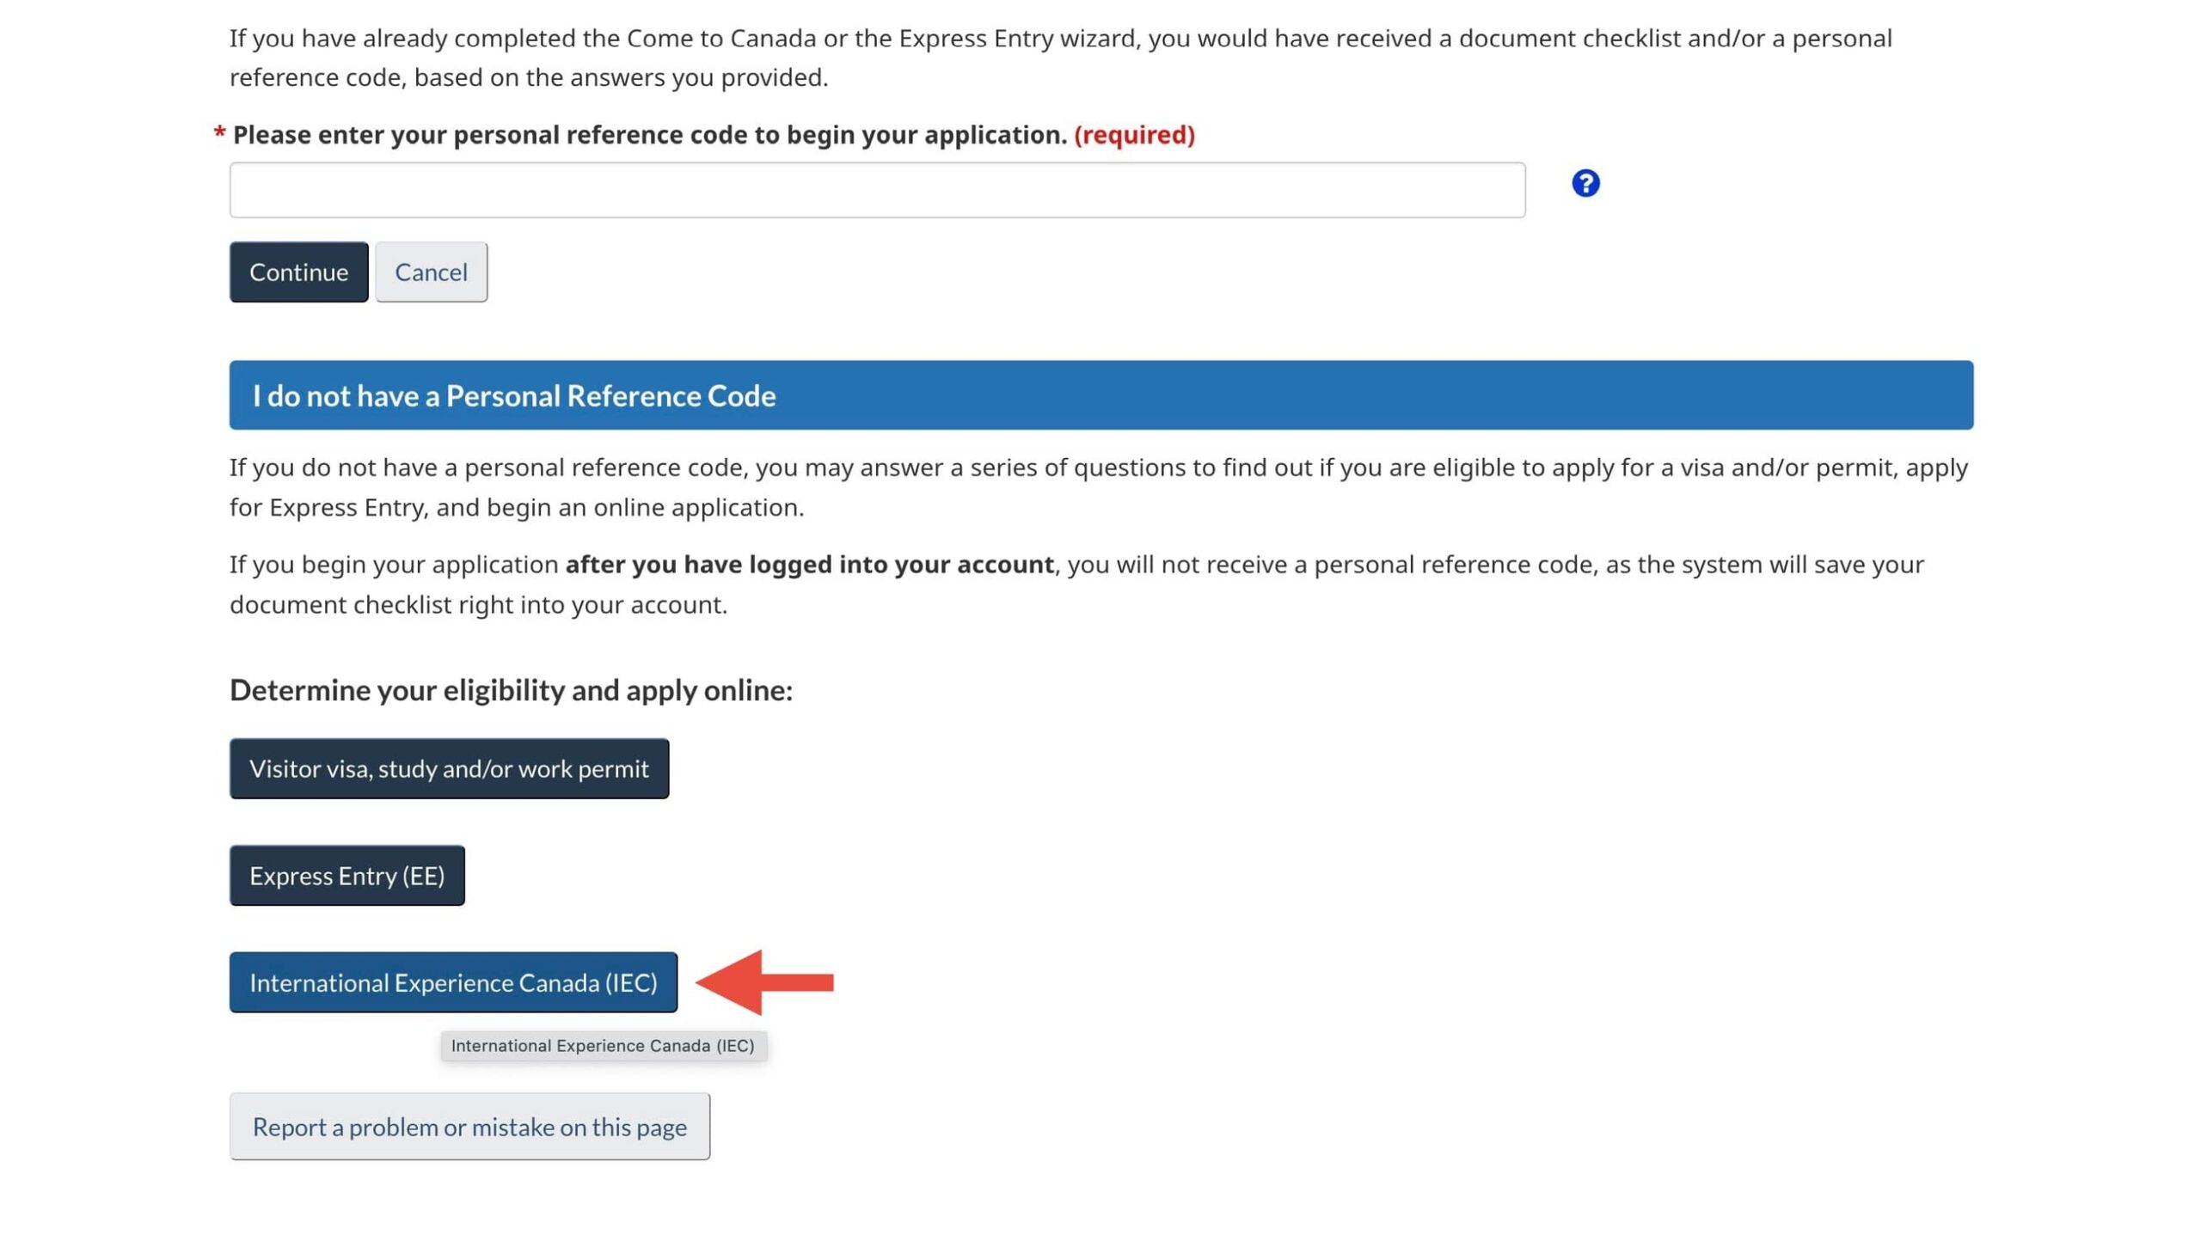Click the "for Express Entry, and begin" text line

point(517,508)
